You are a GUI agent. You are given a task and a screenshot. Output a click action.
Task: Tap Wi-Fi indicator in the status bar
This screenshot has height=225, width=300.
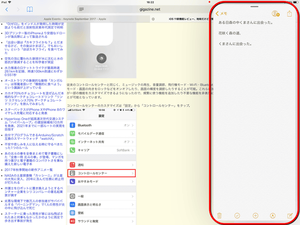click(x=10, y=2)
